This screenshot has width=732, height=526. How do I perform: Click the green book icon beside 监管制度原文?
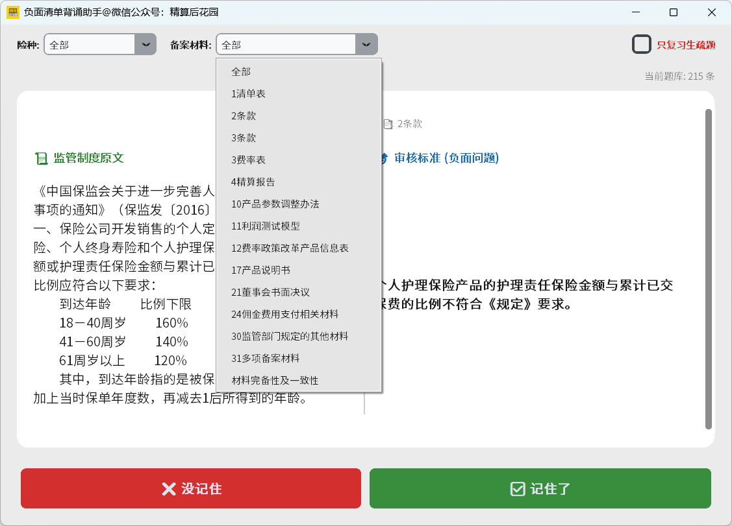point(41,158)
